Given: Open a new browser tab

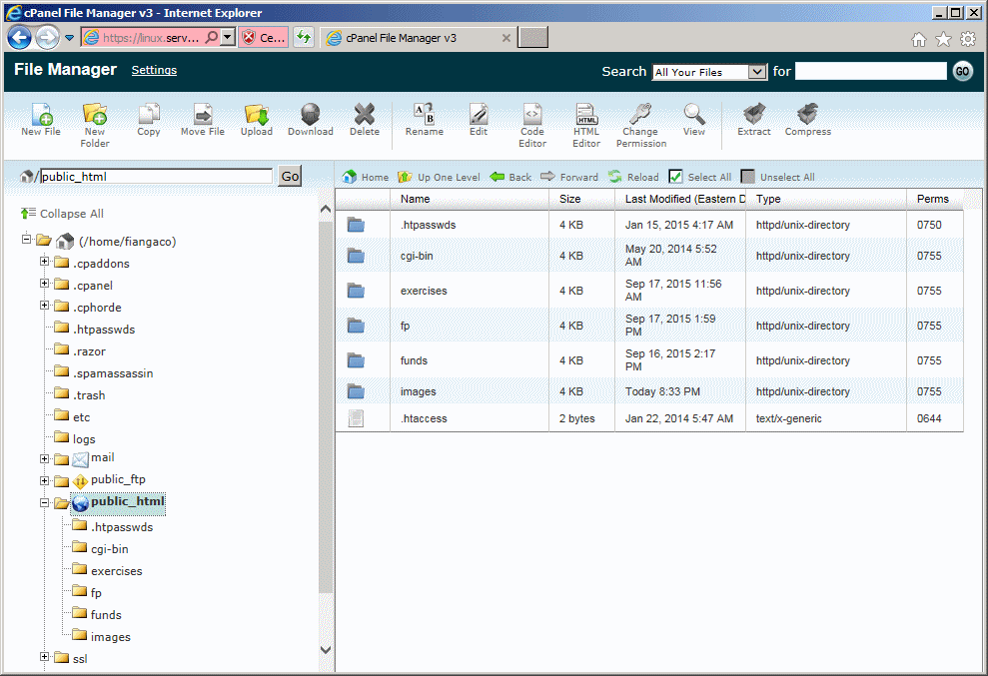Looking at the screenshot, I should click(532, 38).
